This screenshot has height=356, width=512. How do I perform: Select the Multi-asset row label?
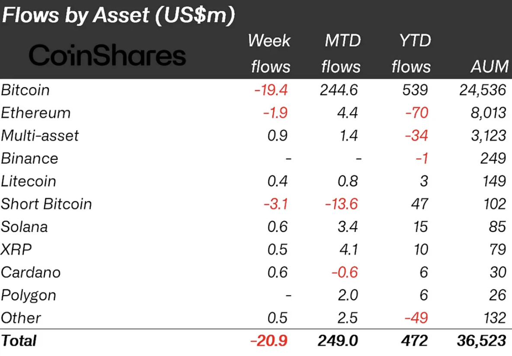pyautogui.click(x=40, y=136)
